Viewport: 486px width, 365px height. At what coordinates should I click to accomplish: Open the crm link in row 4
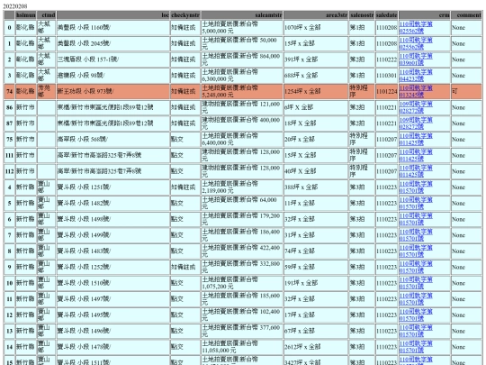pos(416,187)
